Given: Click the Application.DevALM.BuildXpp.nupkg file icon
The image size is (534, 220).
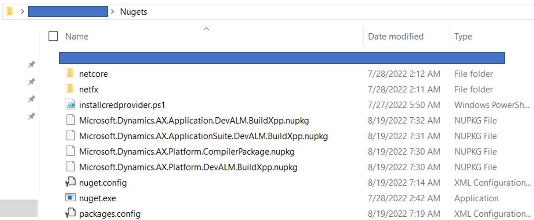Looking at the screenshot, I should point(70,120).
